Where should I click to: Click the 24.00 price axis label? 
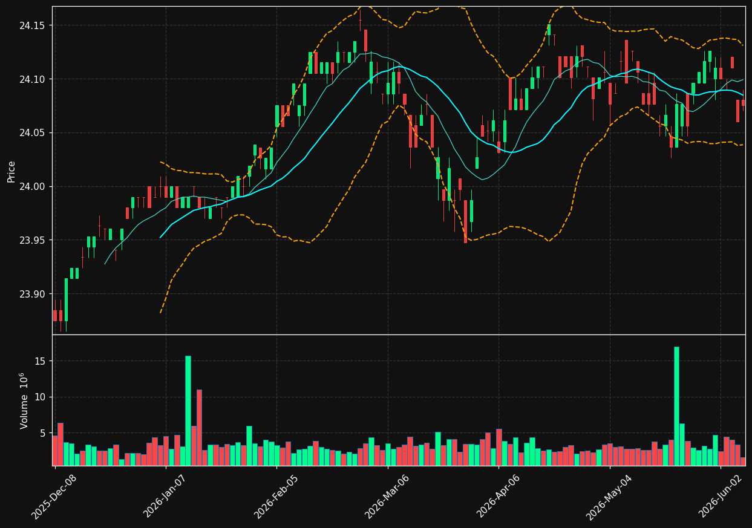pos(32,187)
